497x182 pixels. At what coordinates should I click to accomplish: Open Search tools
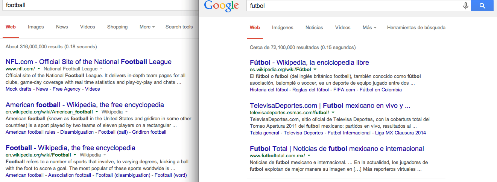[179, 27]
